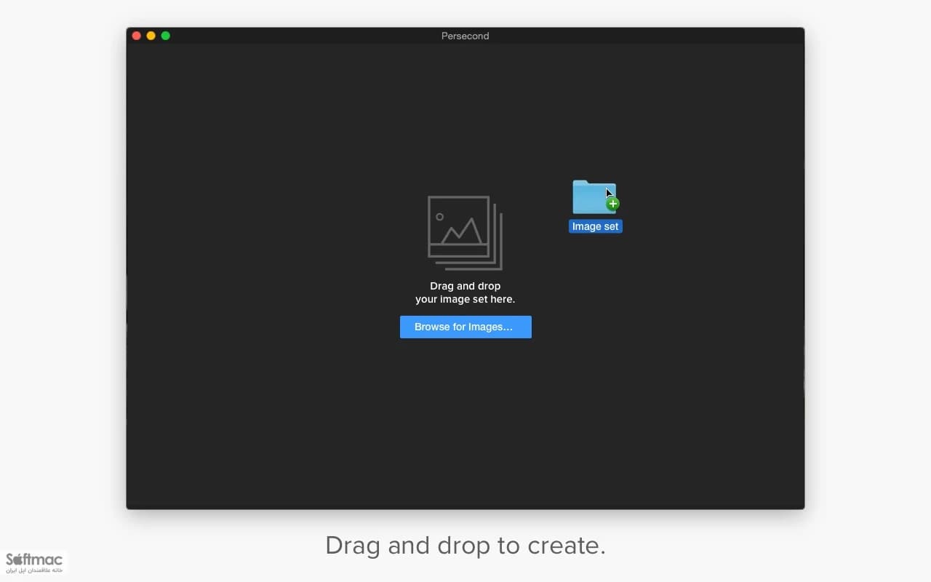Click the image stack placeholder icon
Viewport: 931px width, 582px height.
click(465, 233)
